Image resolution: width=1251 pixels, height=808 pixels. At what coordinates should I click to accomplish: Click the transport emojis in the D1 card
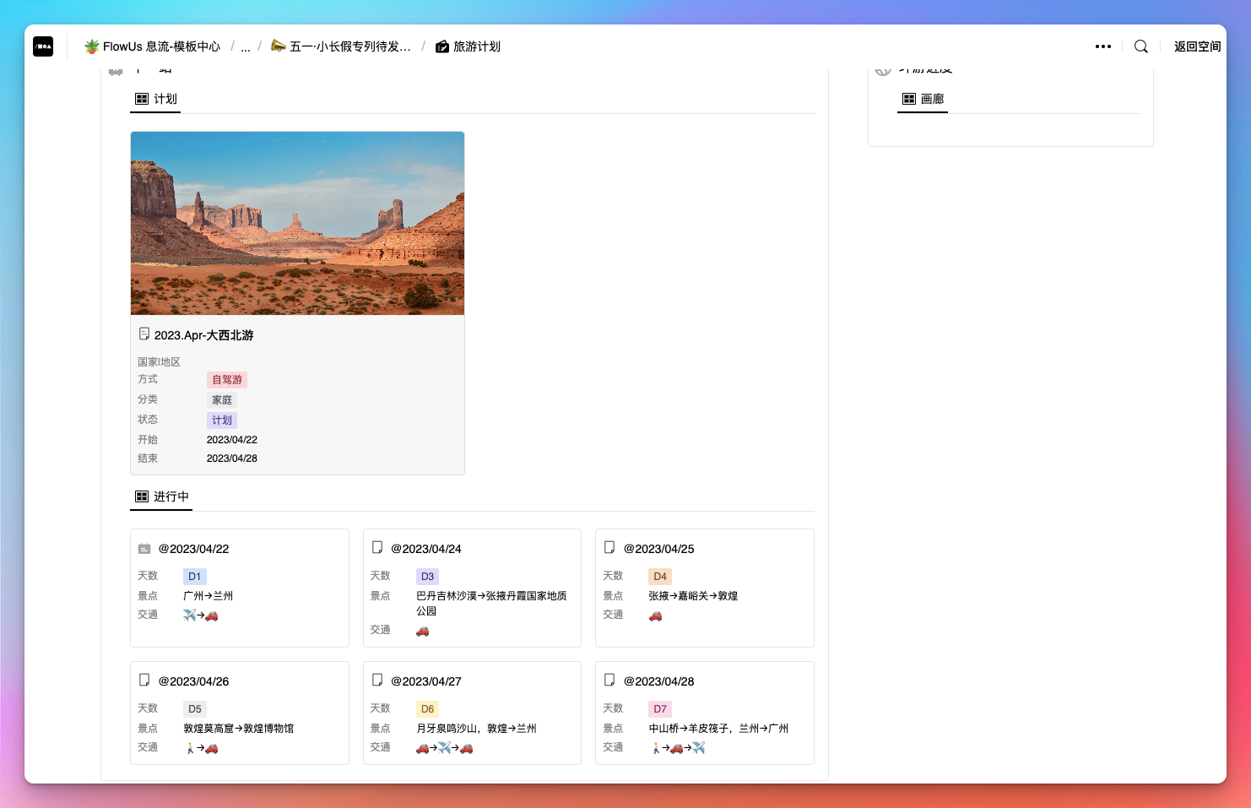click(201, 615)
